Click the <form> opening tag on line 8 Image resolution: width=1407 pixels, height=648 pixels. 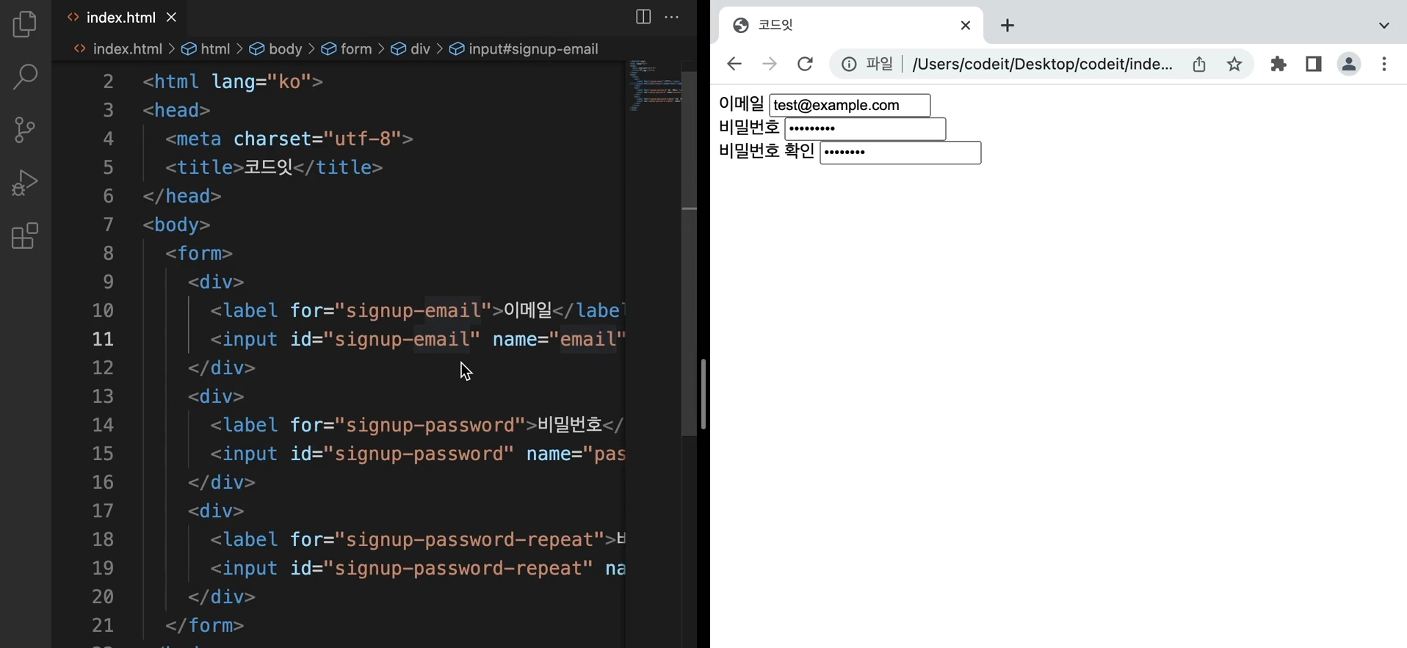[x=199, y=253]
